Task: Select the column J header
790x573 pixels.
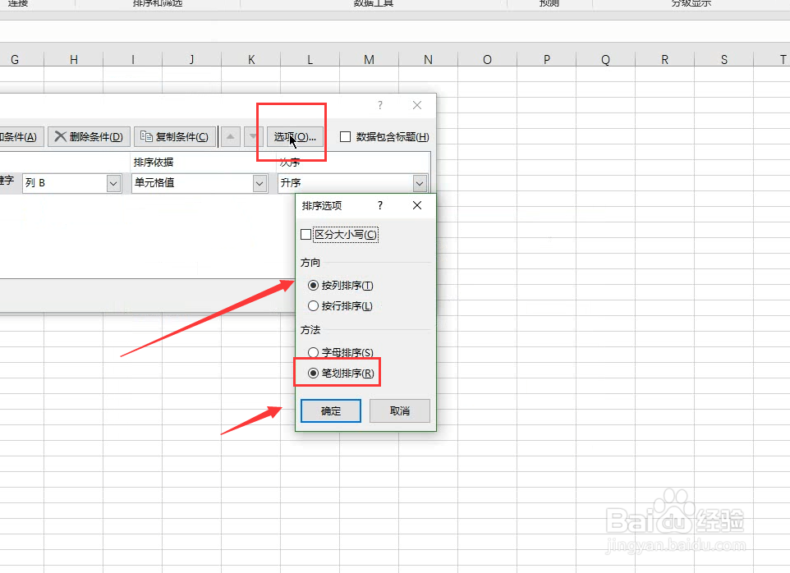Action: click(x=191, y=58)
